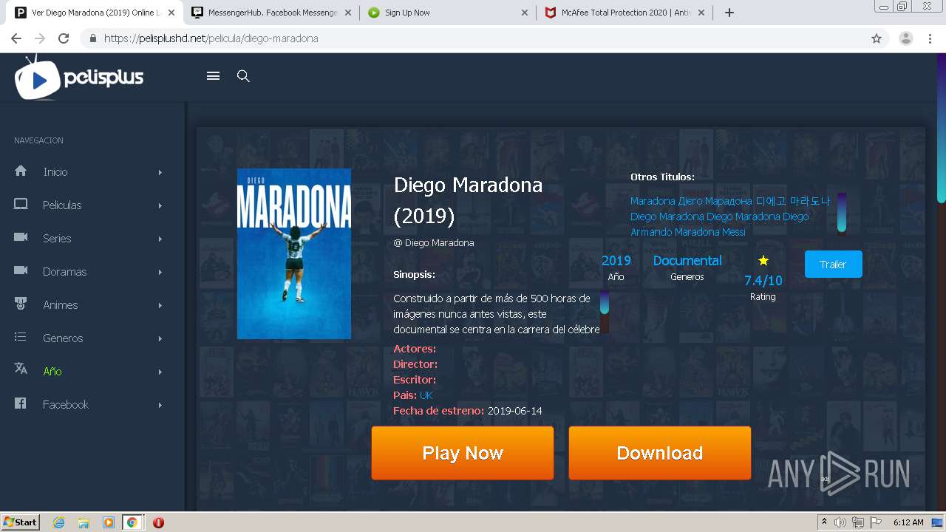Click the yellow rating star
946x532 pixels.
[x=763, y=260]
